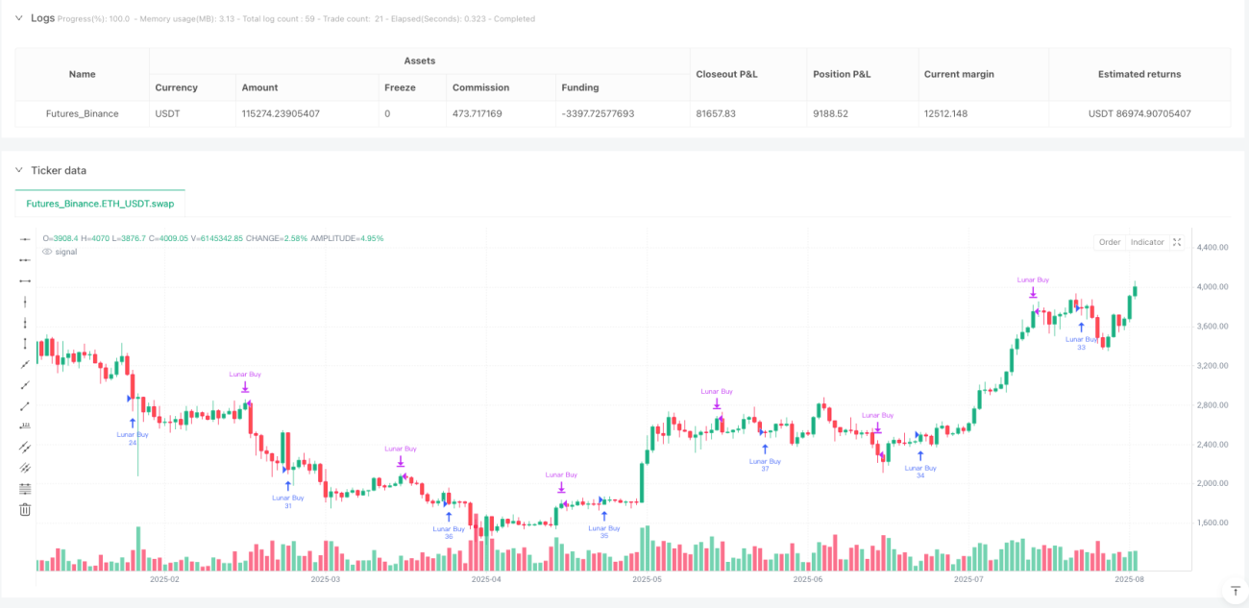The width and height of the screenshot is (1249, 608).
Task: Open the Indicator menu on chart
Action: pos(1147,242)
